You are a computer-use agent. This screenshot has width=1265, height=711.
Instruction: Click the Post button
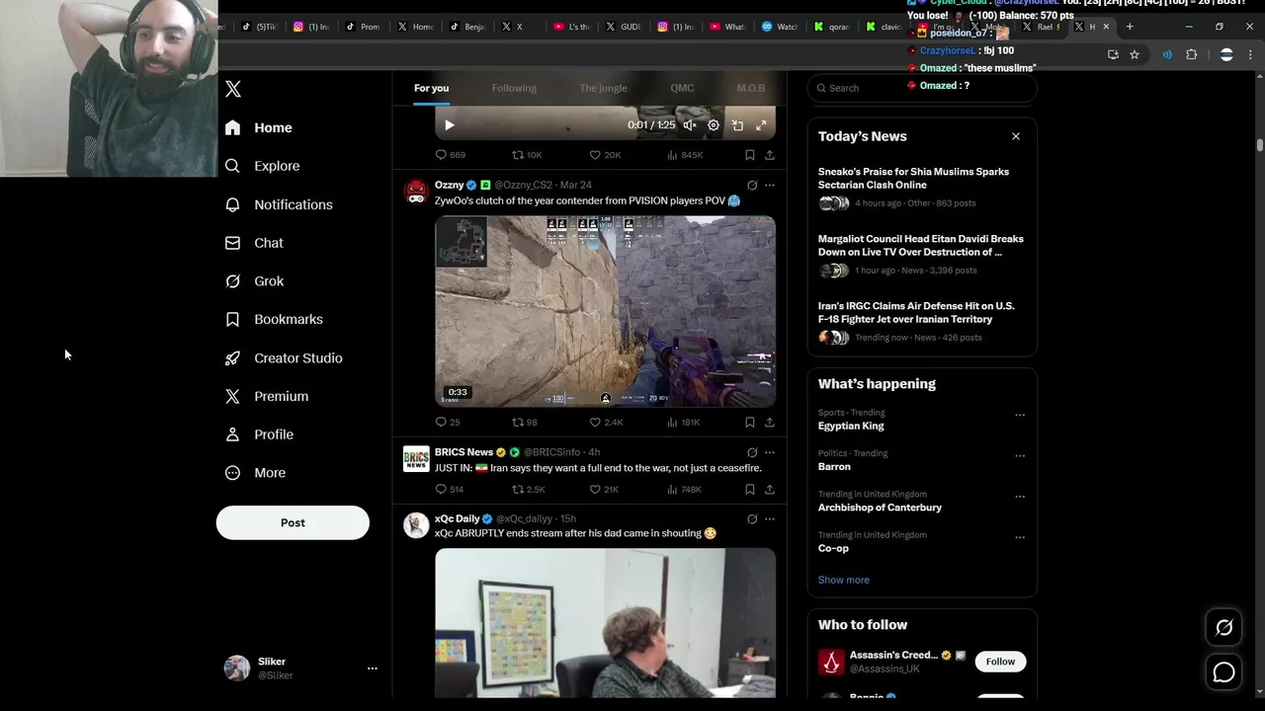pos(293,522)
